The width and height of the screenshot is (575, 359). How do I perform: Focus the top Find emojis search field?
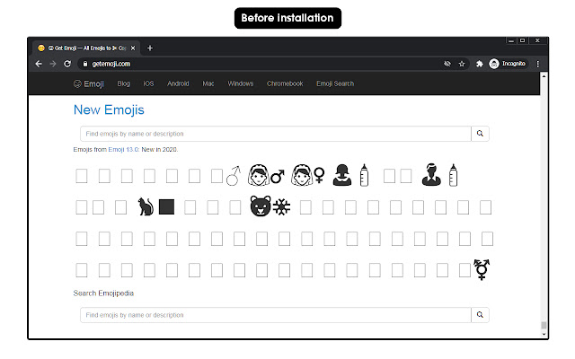(276, 134)
